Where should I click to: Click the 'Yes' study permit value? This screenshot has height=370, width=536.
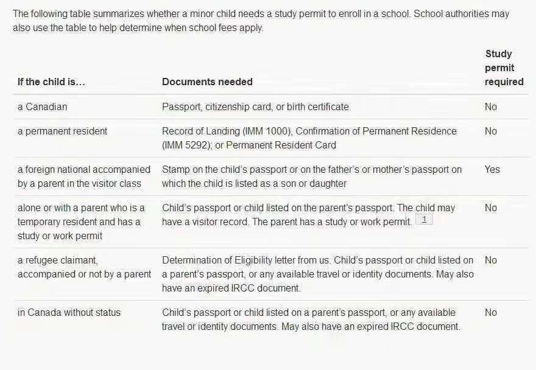[492, 170]
